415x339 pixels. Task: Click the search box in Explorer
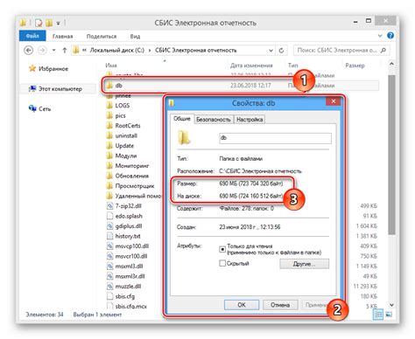pyautogui.click(x=336, y=51)
